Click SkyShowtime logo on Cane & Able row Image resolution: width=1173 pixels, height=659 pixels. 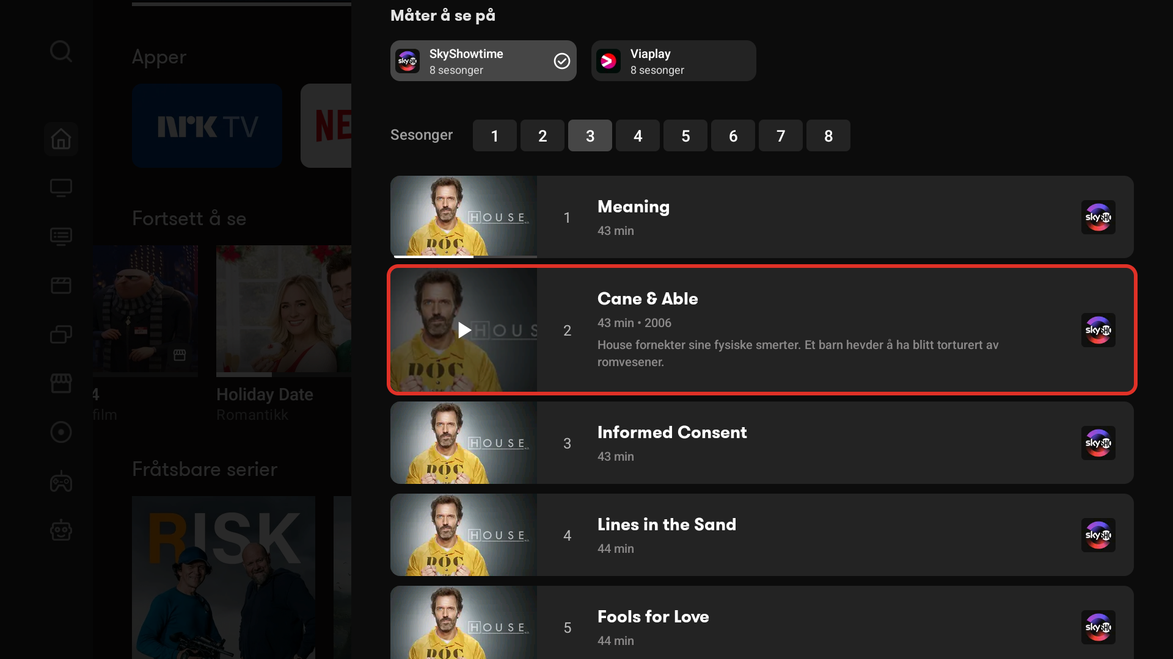1098,330
